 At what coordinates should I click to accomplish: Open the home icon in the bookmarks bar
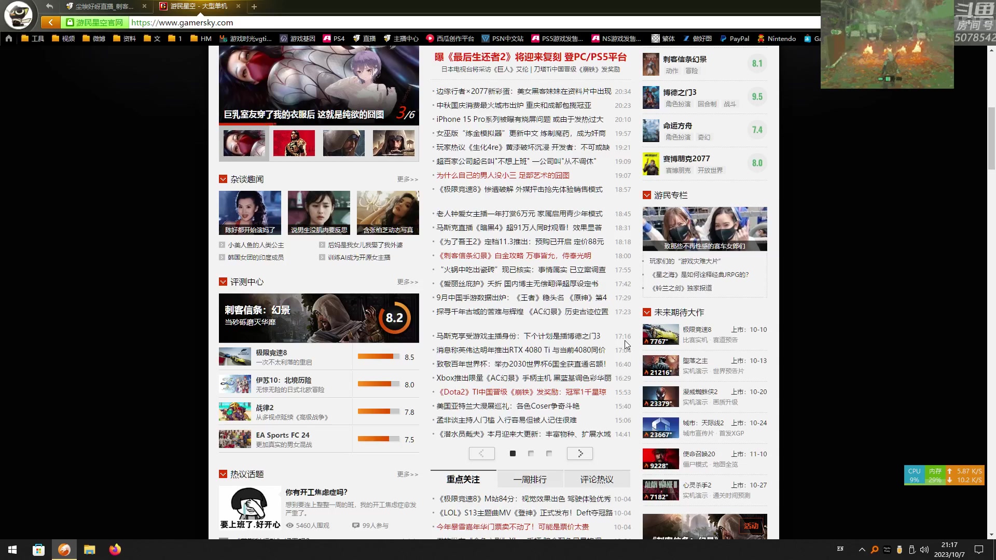pyautogui.click(x=9, y=38)
